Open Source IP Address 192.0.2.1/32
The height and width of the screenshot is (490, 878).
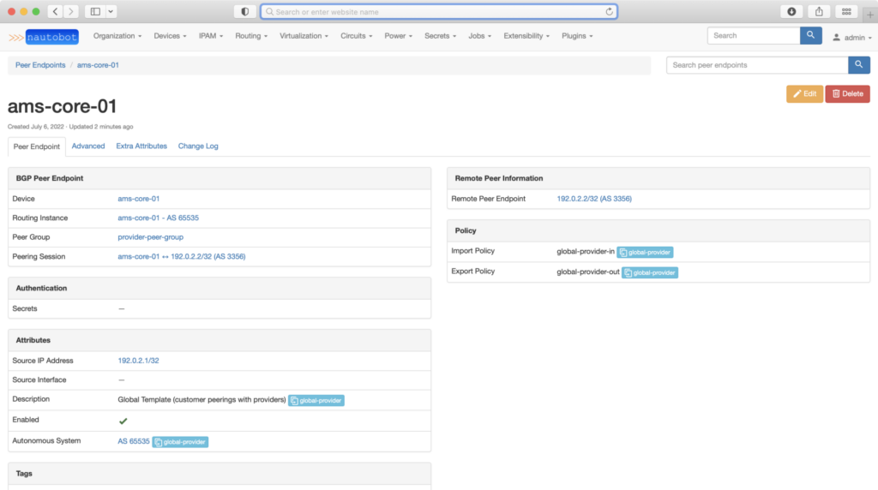[138, 361]
